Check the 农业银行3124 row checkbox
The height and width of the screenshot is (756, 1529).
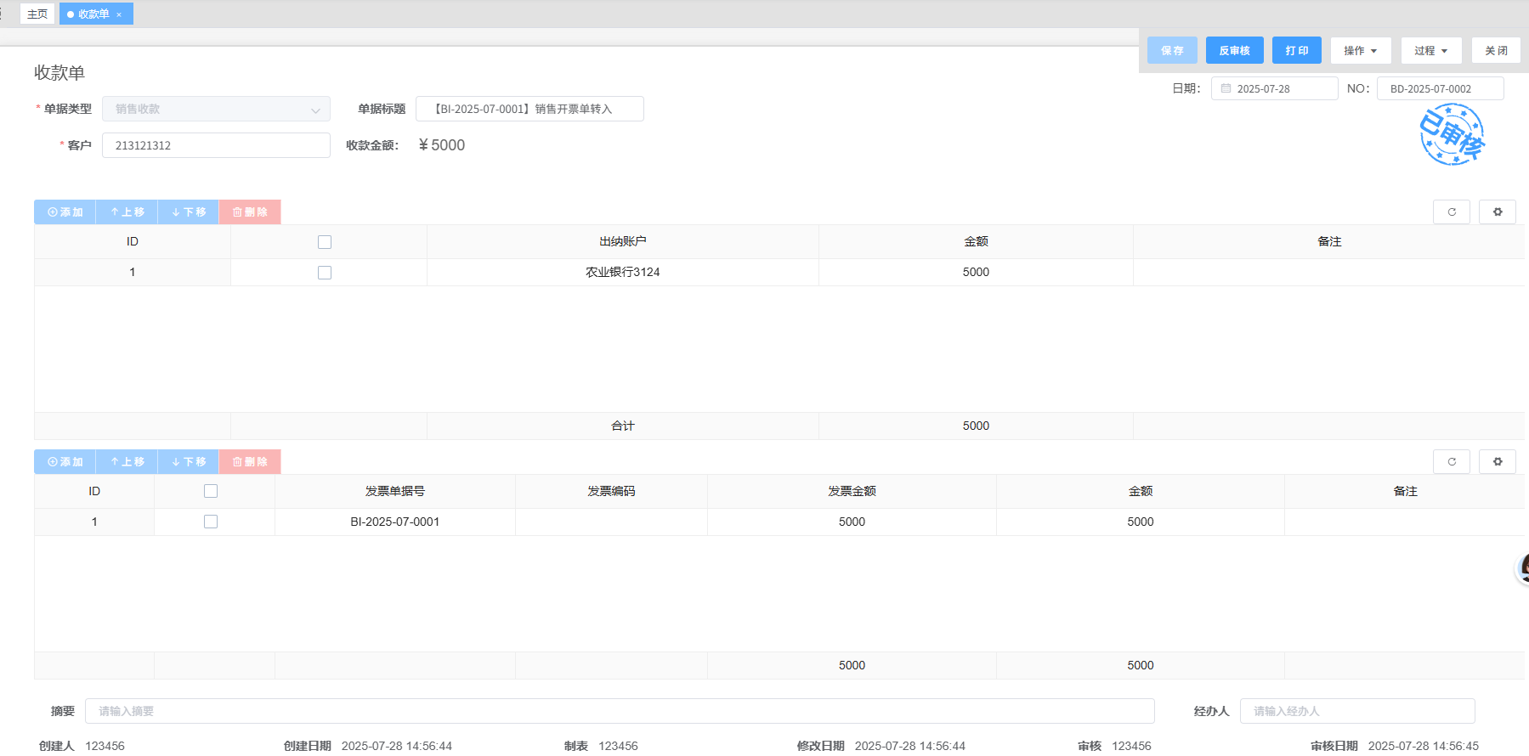[x=325, y=273]
